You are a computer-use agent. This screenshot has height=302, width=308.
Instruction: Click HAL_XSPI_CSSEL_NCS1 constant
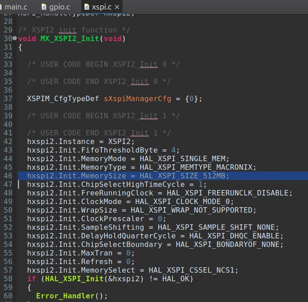pos(191,270)
